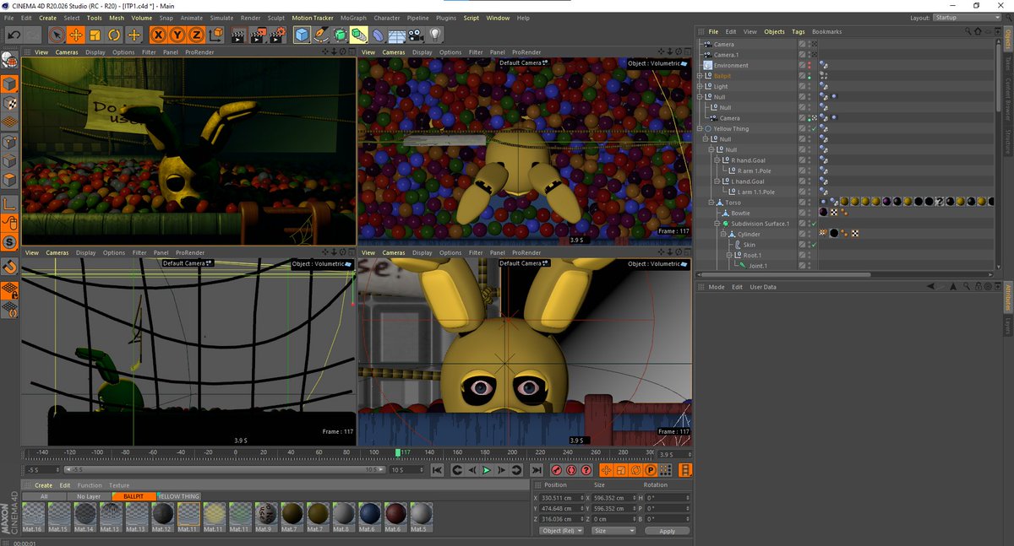Open the Floor environment icon

tap(397, 35)
